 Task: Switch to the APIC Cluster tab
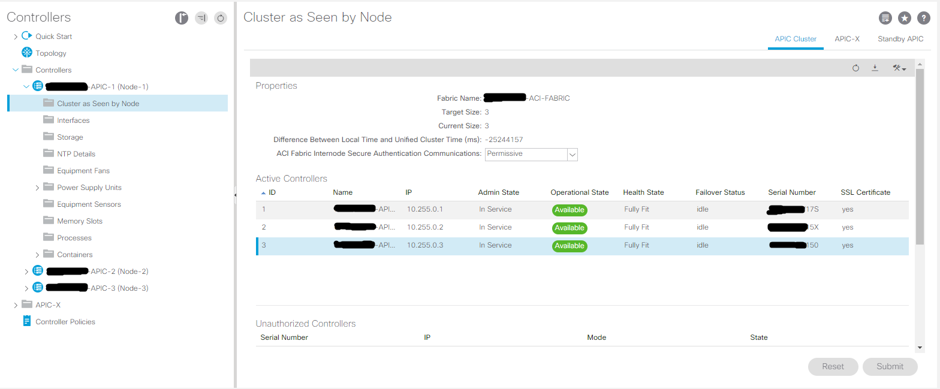(796, 39)
